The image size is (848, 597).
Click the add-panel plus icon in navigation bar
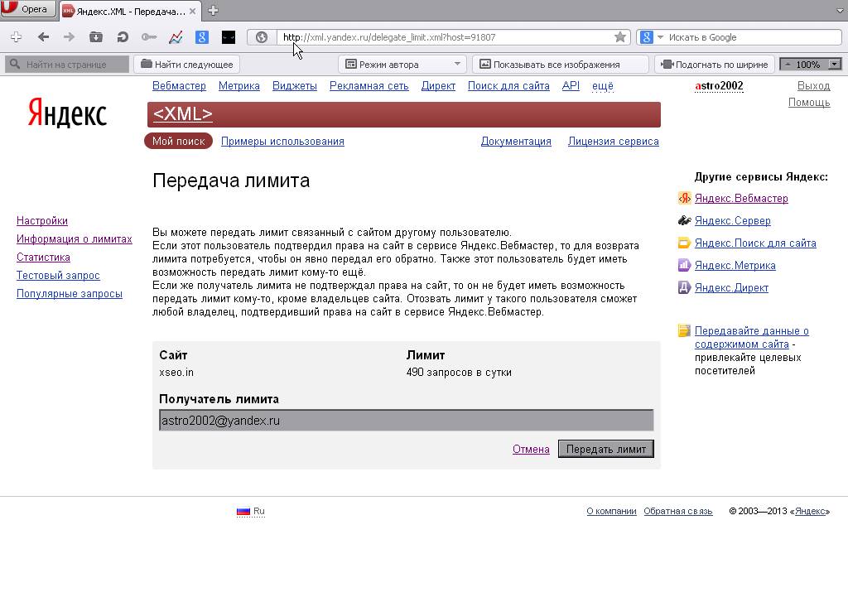coord(17,37)
